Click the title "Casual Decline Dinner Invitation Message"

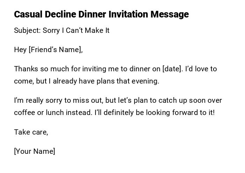tap(101, 14)
